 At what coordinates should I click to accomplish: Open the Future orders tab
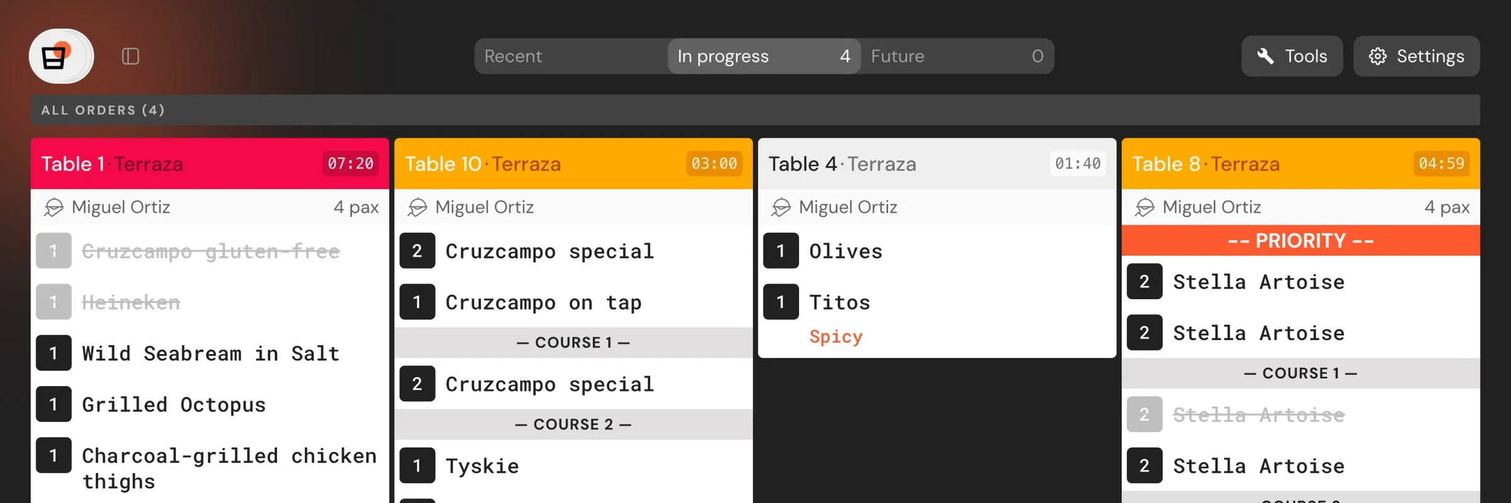point(957,57)
